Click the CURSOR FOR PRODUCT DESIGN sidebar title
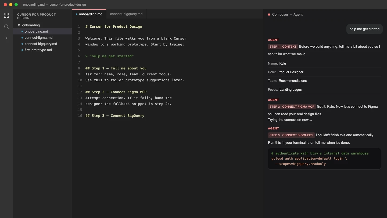 tap(36, 16)
